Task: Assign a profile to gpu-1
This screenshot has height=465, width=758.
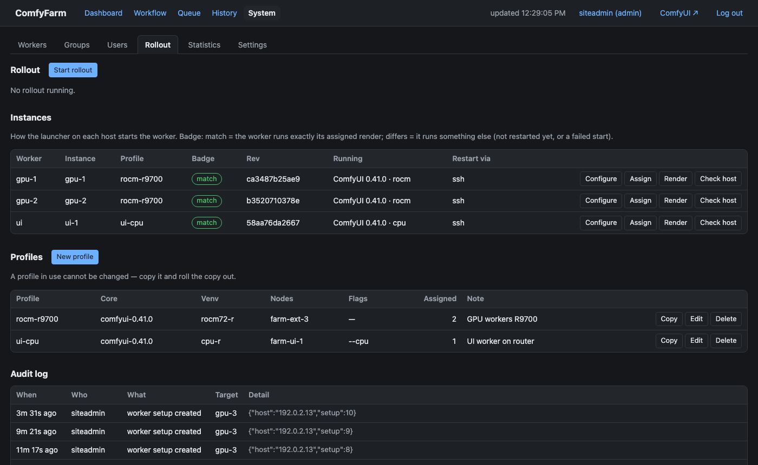Action: click(641, 179)
